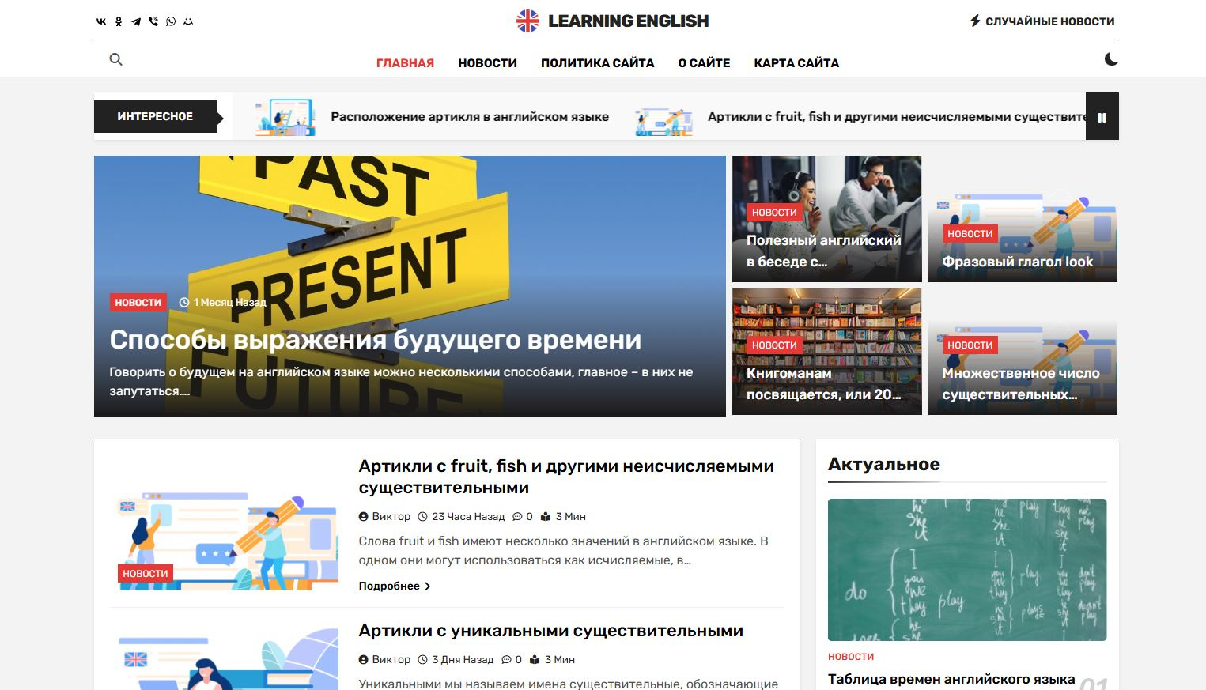Open article Артикли с fruit, fish headline in list
Viewport: 1206px width, 690px height.
point(566,477)
